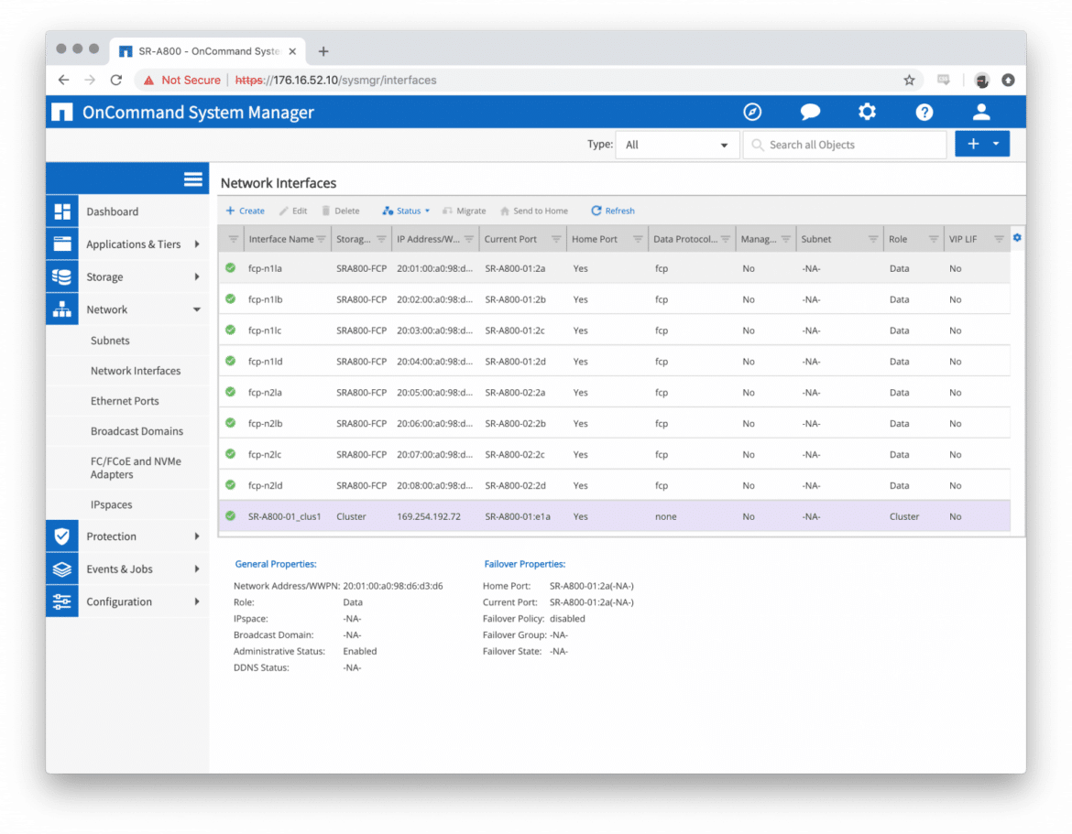Click the browser address bar URL
This screenshot has width=1072, height=834.
tap(335, 80)
